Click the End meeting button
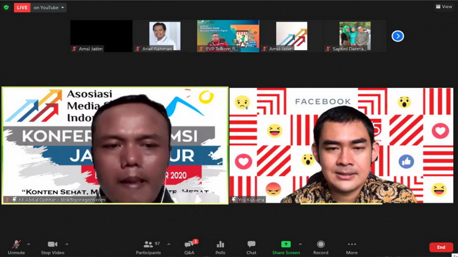The height and width of the screenshot is (257, 458). pos(441,247)
